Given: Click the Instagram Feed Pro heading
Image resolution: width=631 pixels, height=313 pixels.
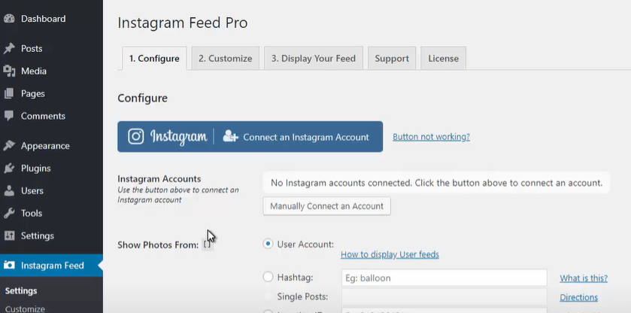Looking at the screenshot, I should pos(183,23).
